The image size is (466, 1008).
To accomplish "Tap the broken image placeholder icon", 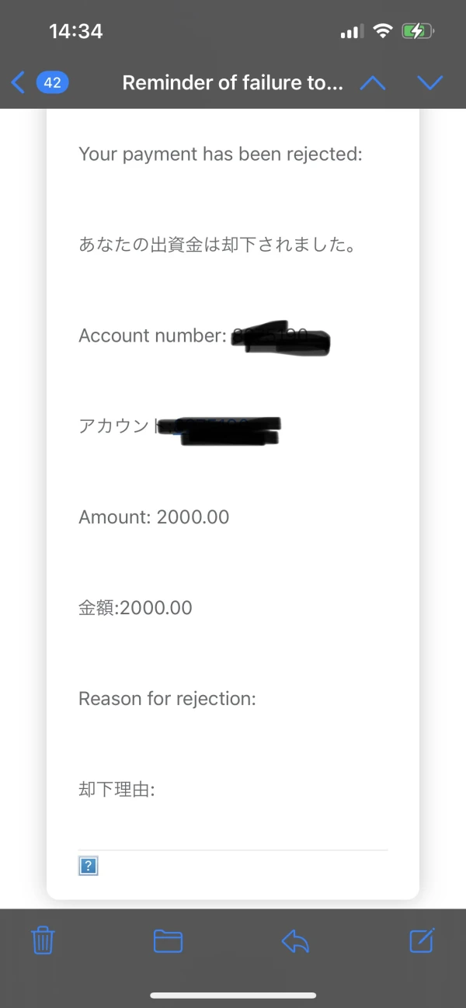I will click(x=89, y=866).
